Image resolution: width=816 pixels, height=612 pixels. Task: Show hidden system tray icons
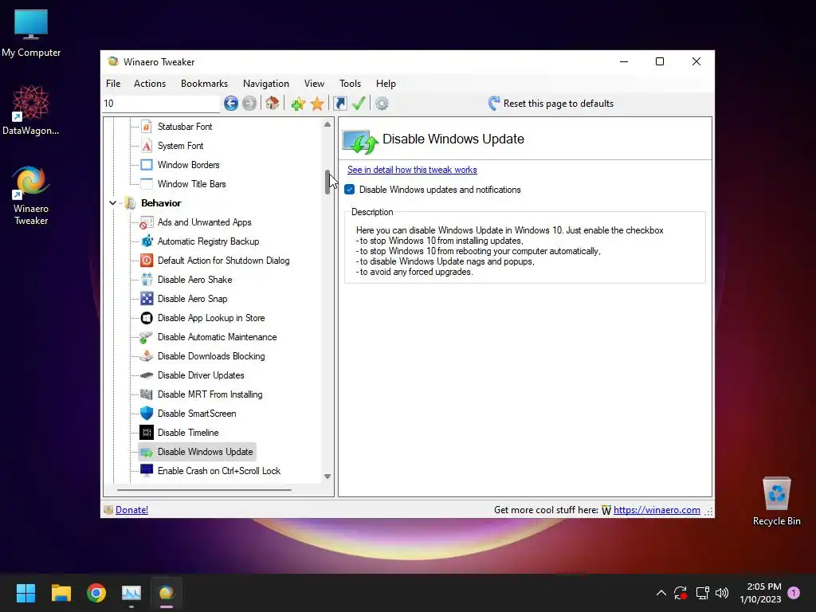pos(661,593)
